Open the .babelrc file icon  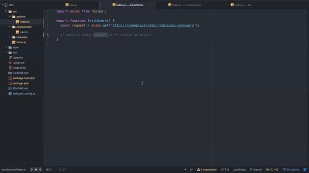(x=10, y=58)
